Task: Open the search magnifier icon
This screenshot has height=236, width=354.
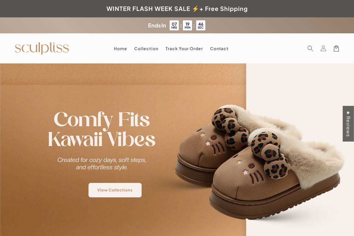Action: coord(310,48)
